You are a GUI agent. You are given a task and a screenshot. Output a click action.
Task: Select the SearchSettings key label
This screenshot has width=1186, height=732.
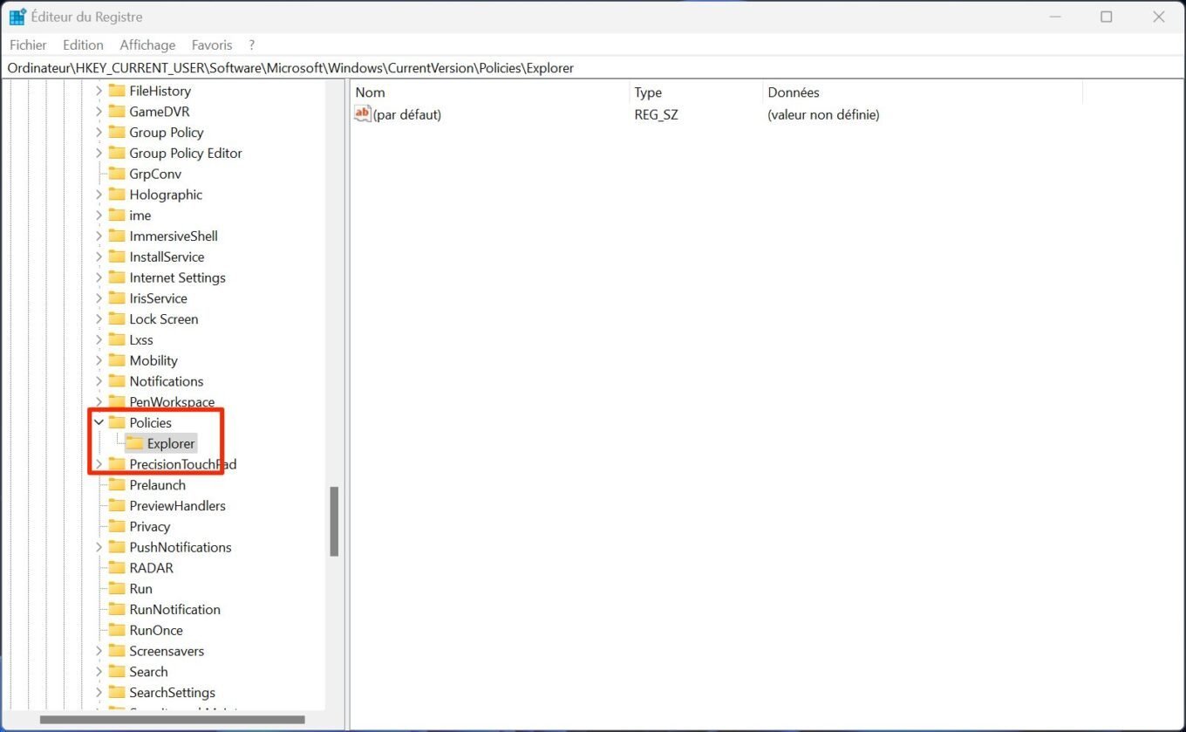point(173,693)
